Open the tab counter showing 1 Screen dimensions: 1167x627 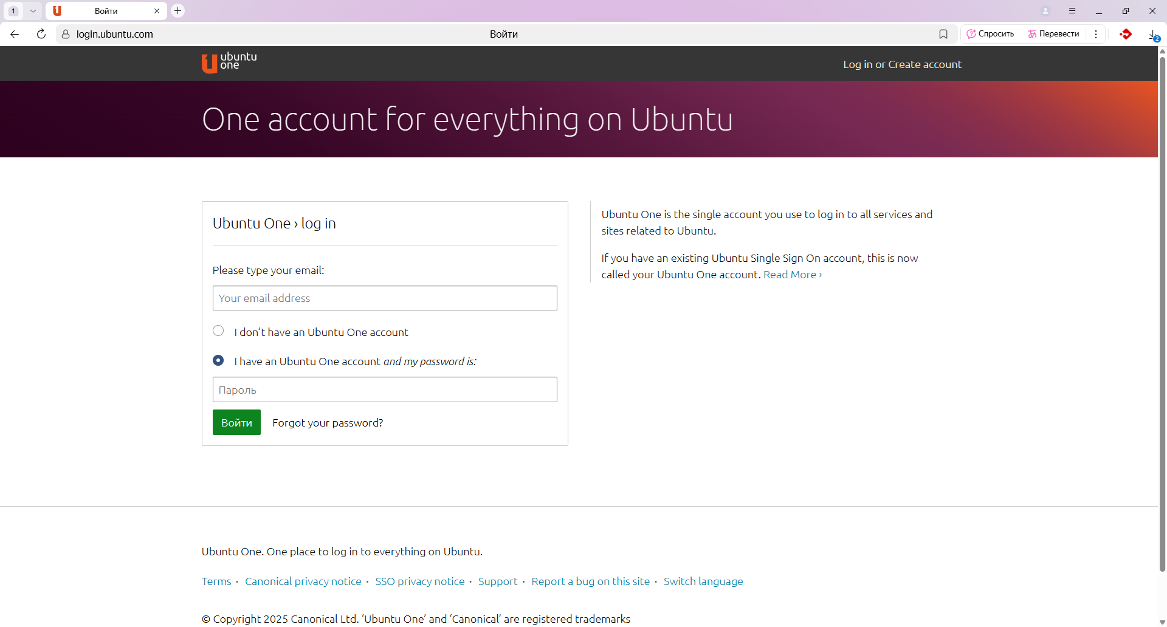pos(13,11)
